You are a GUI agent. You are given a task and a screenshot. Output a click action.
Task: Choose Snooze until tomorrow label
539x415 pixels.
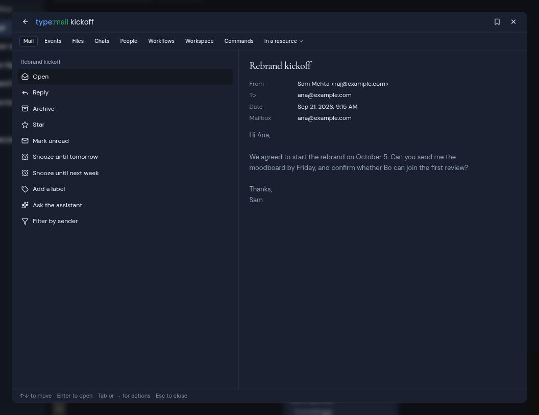pyautogui.click(x=65, y=157)
